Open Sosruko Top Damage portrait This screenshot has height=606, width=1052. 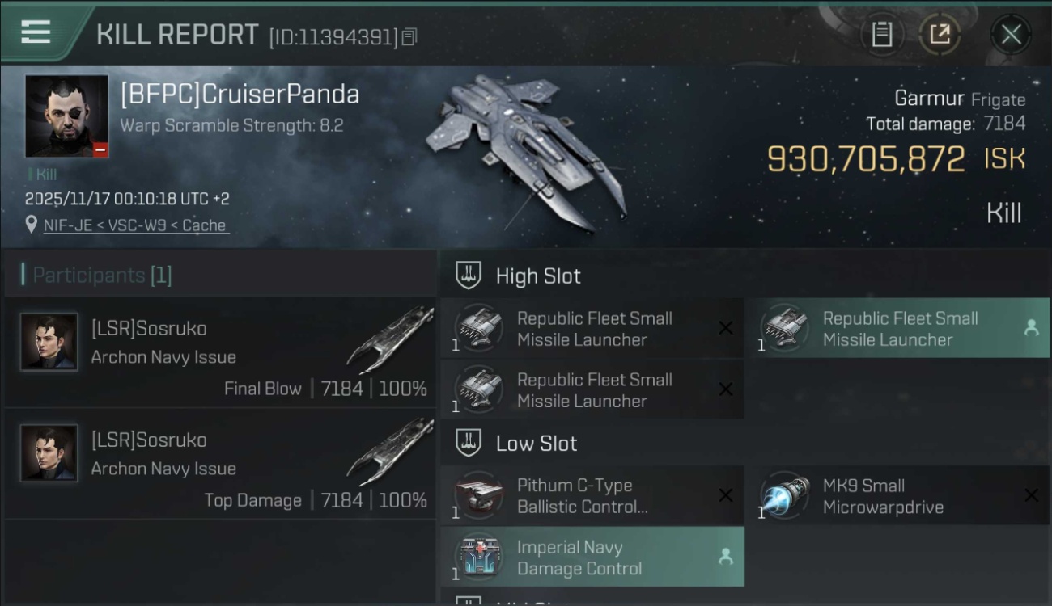(x=49, y=453)
